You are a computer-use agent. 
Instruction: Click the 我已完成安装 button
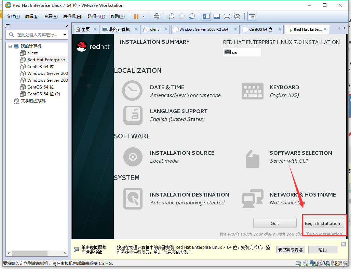291,250
